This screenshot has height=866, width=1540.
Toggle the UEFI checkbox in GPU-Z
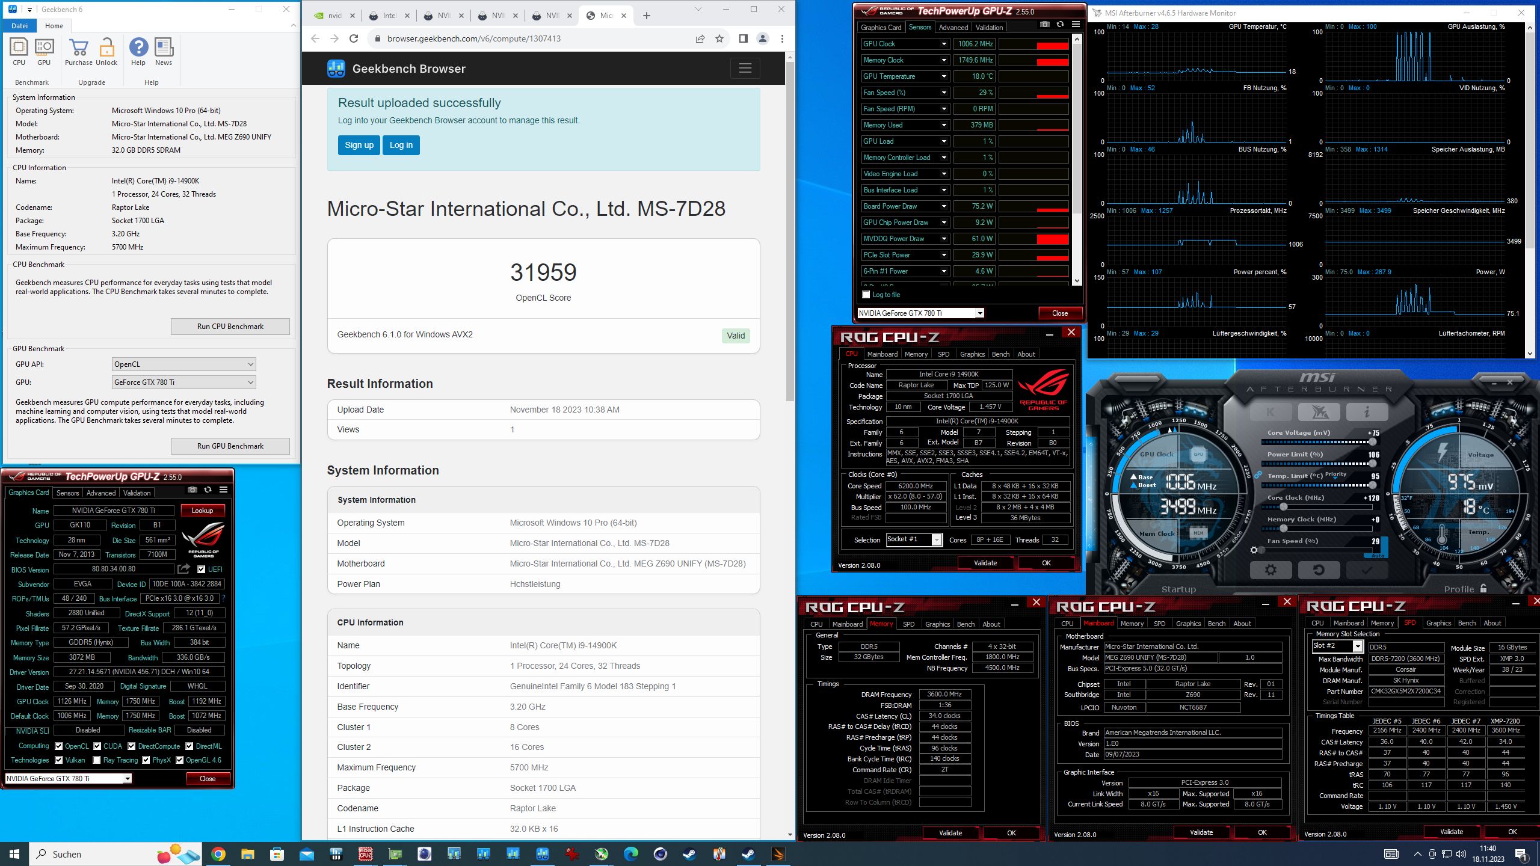(x=202, y=569)
